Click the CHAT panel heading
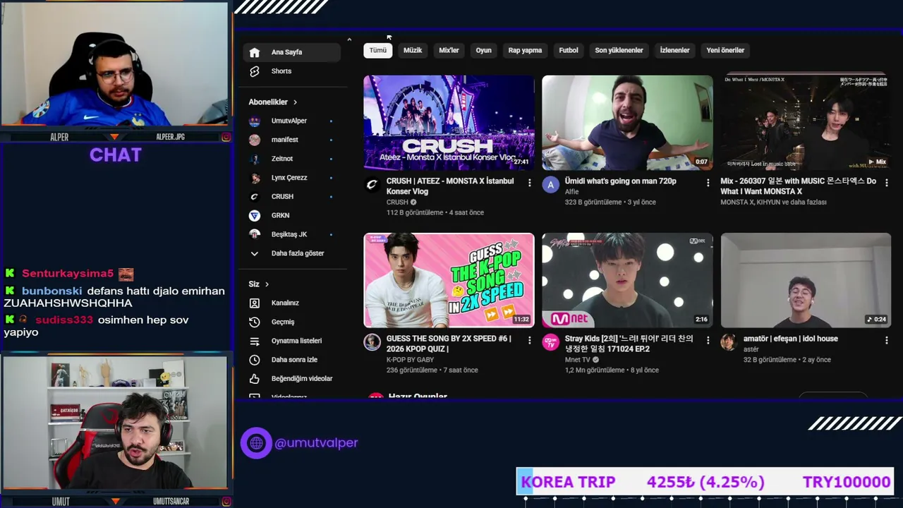 [x=116, y=155]
